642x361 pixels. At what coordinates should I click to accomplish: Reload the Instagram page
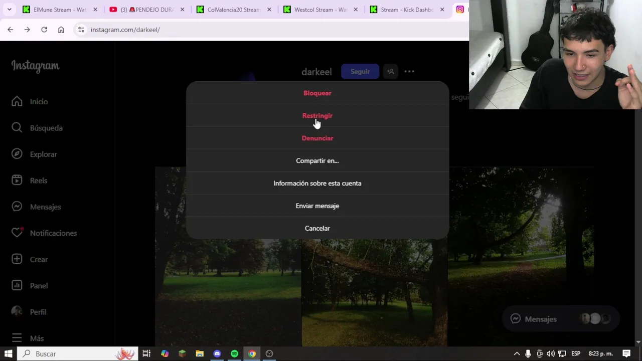coord(44,30)
